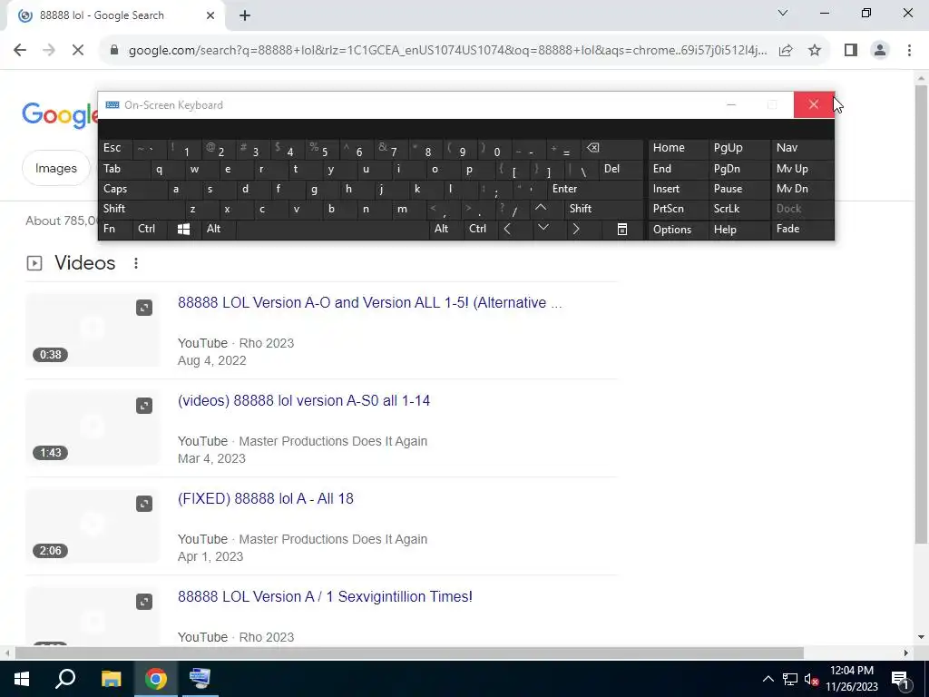
Task: Toggle the left Alt key
Action: tap(219, 230)
